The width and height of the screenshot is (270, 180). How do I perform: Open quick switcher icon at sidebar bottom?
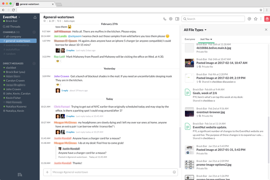20,175
